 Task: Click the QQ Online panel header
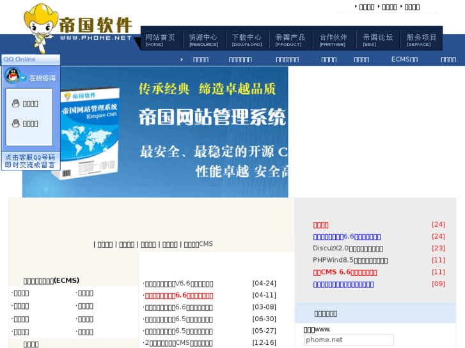pyautogui.click(x=31, y=59)
